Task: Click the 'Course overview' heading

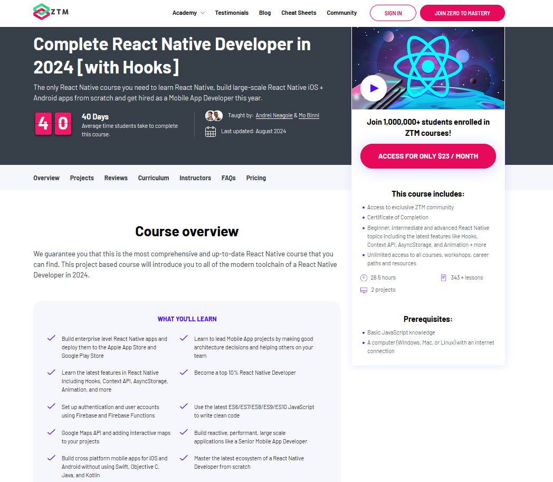Action: 187,231
